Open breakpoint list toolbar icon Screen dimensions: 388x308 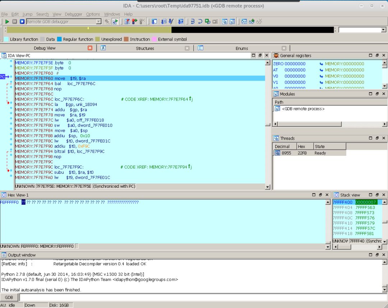127,22
